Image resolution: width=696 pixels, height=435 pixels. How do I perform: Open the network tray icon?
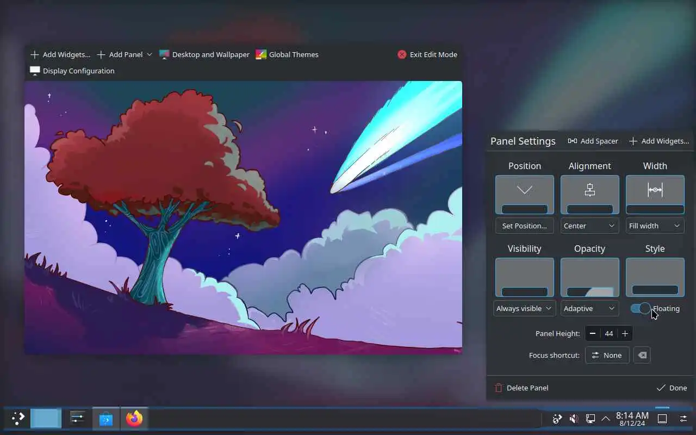[590, 419]
